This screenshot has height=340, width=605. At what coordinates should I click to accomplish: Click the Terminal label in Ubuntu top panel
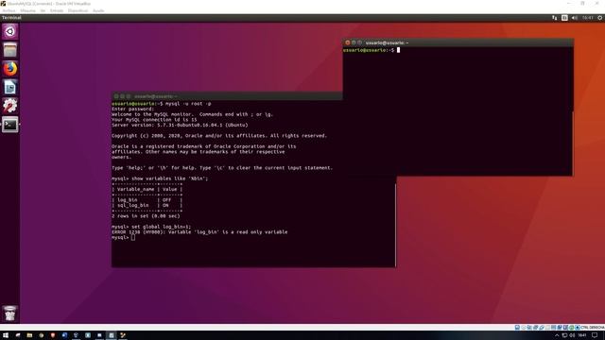click(x=11, y=18)
